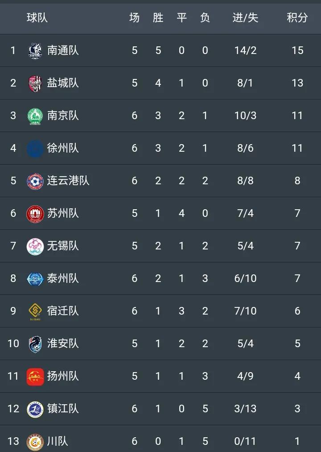The width and height of the screenshot is (321, 452).
Task: Select the last-place 川队 row
Action: [x=160, y=439]
